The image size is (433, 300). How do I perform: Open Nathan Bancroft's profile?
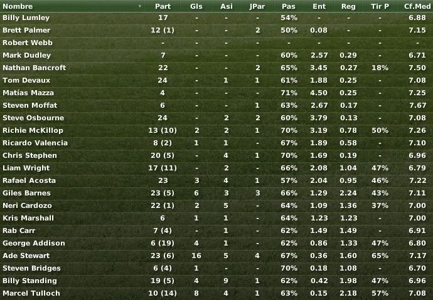point(35,68)
